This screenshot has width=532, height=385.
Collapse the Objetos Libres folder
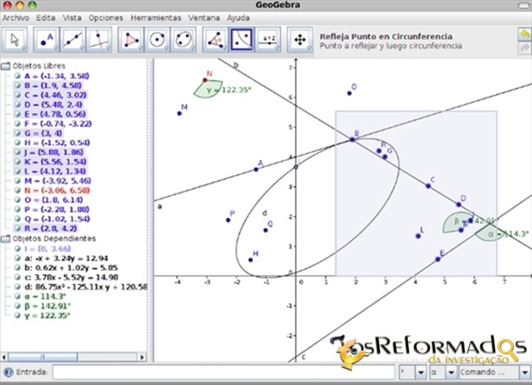tap(5, 66)
